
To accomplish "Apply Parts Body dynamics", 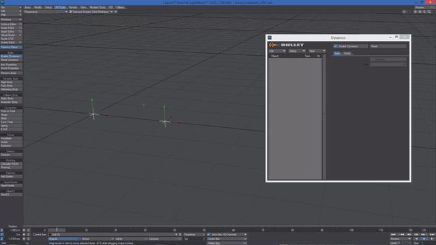I will tap(11, 86).
